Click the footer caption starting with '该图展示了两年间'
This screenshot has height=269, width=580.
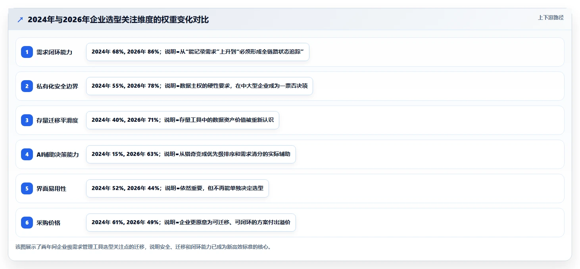(x=144, y=247)
